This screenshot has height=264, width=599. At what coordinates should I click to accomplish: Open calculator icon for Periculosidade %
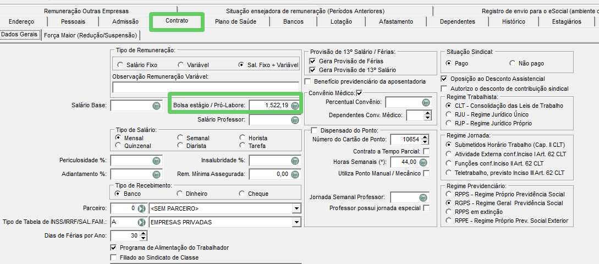tap(156, 161)
